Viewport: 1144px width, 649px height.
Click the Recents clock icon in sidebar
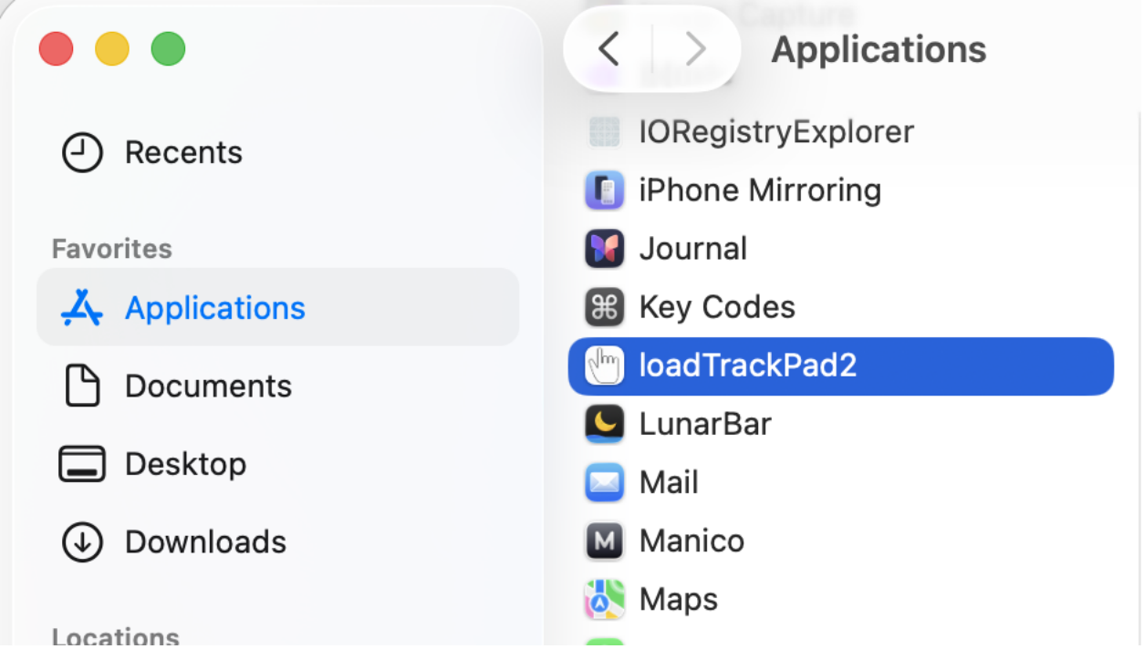click(82, 152)
